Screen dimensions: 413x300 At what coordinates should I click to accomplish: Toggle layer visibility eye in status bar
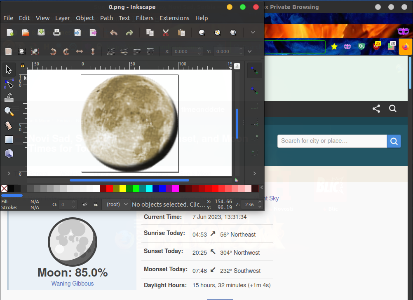(85, 205)
